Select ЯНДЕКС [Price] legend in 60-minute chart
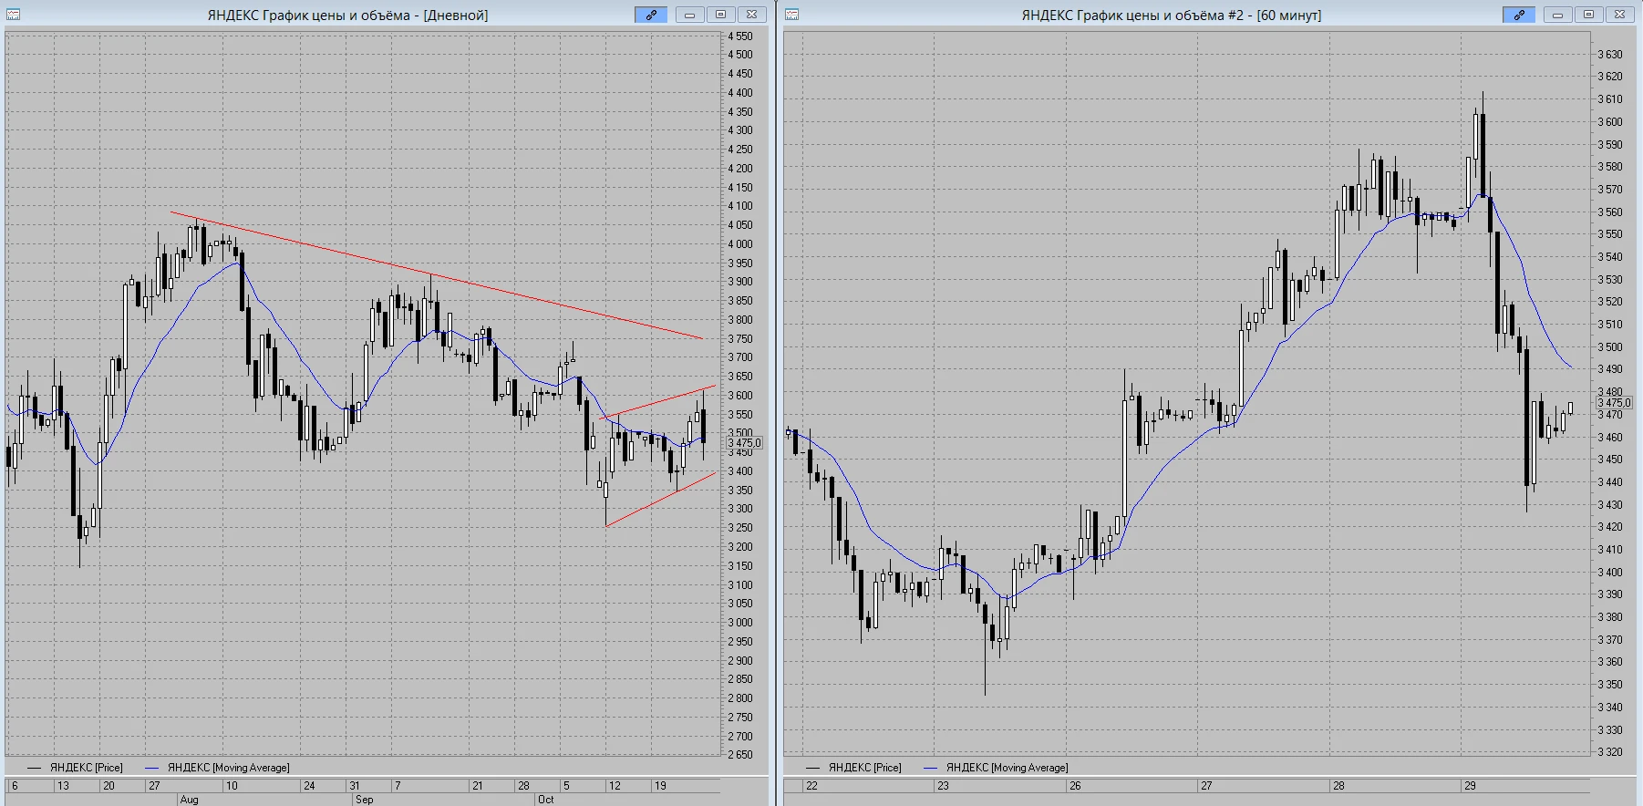Image resolution: width=1643 pixels, height=806 pixels. 853,768
